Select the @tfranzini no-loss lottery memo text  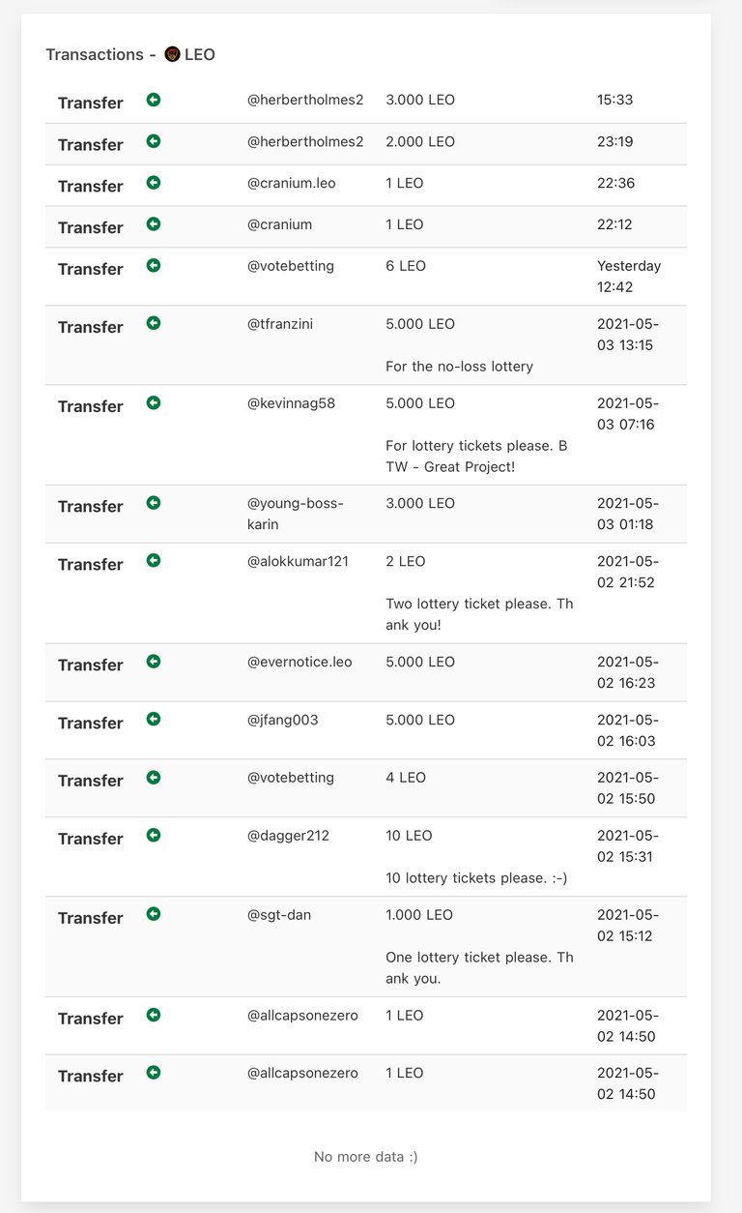click(x=459, y=367)
